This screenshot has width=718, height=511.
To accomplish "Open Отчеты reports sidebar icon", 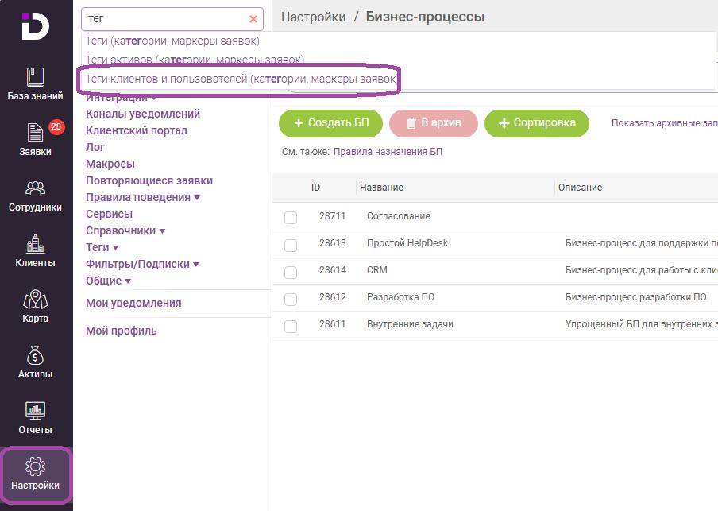I will click(x=36, y=417).
